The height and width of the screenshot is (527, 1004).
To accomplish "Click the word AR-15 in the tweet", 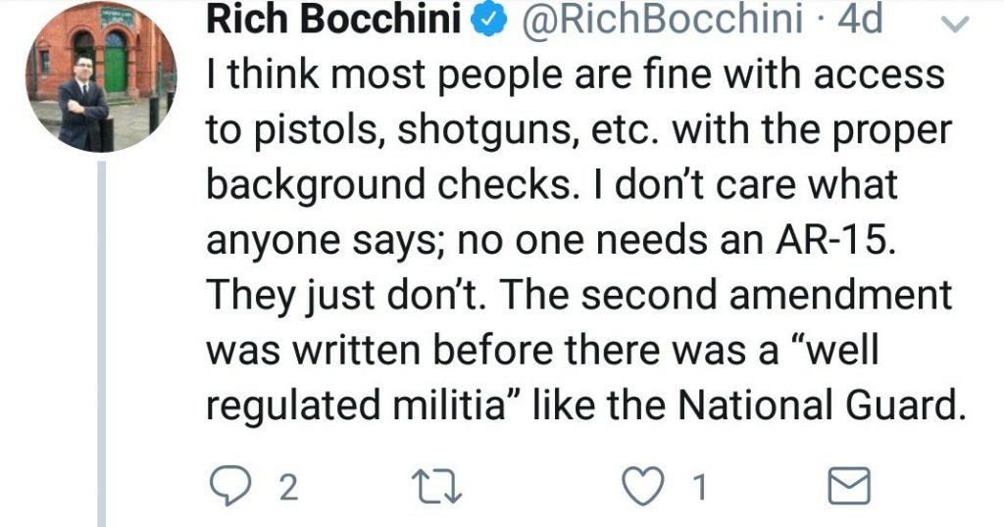I will click(833, 240).
